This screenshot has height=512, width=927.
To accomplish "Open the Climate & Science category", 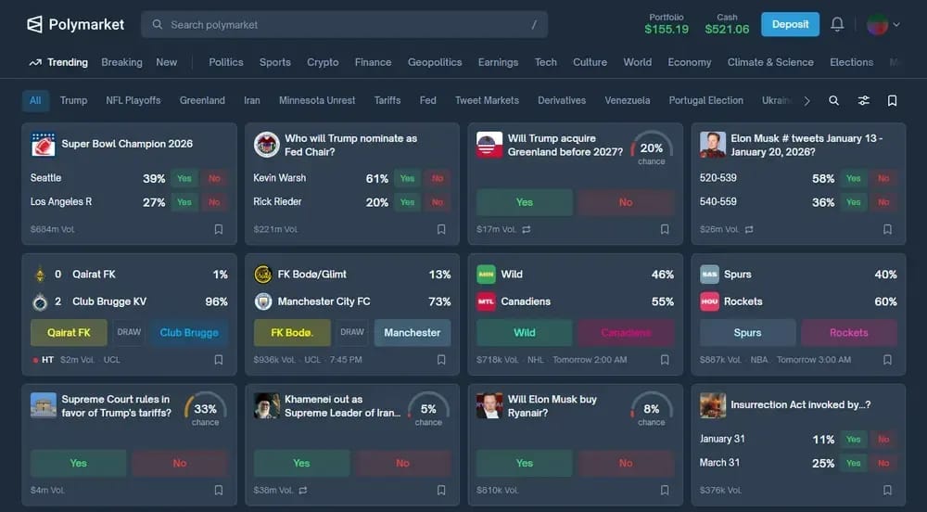I will point(770,62).
